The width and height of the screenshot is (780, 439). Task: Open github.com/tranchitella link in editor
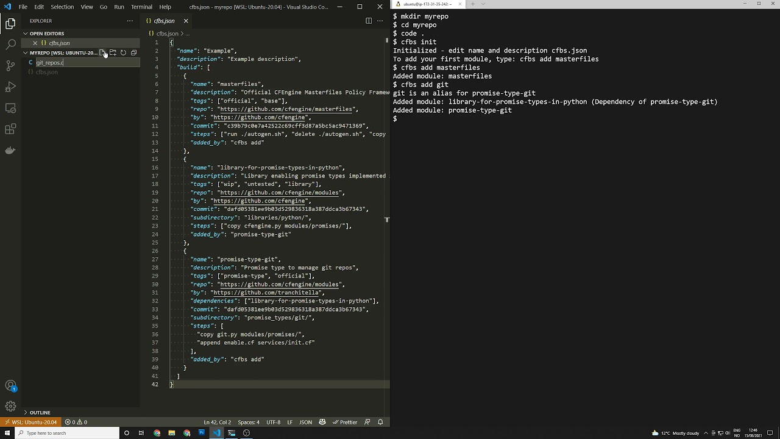(266, 293)
